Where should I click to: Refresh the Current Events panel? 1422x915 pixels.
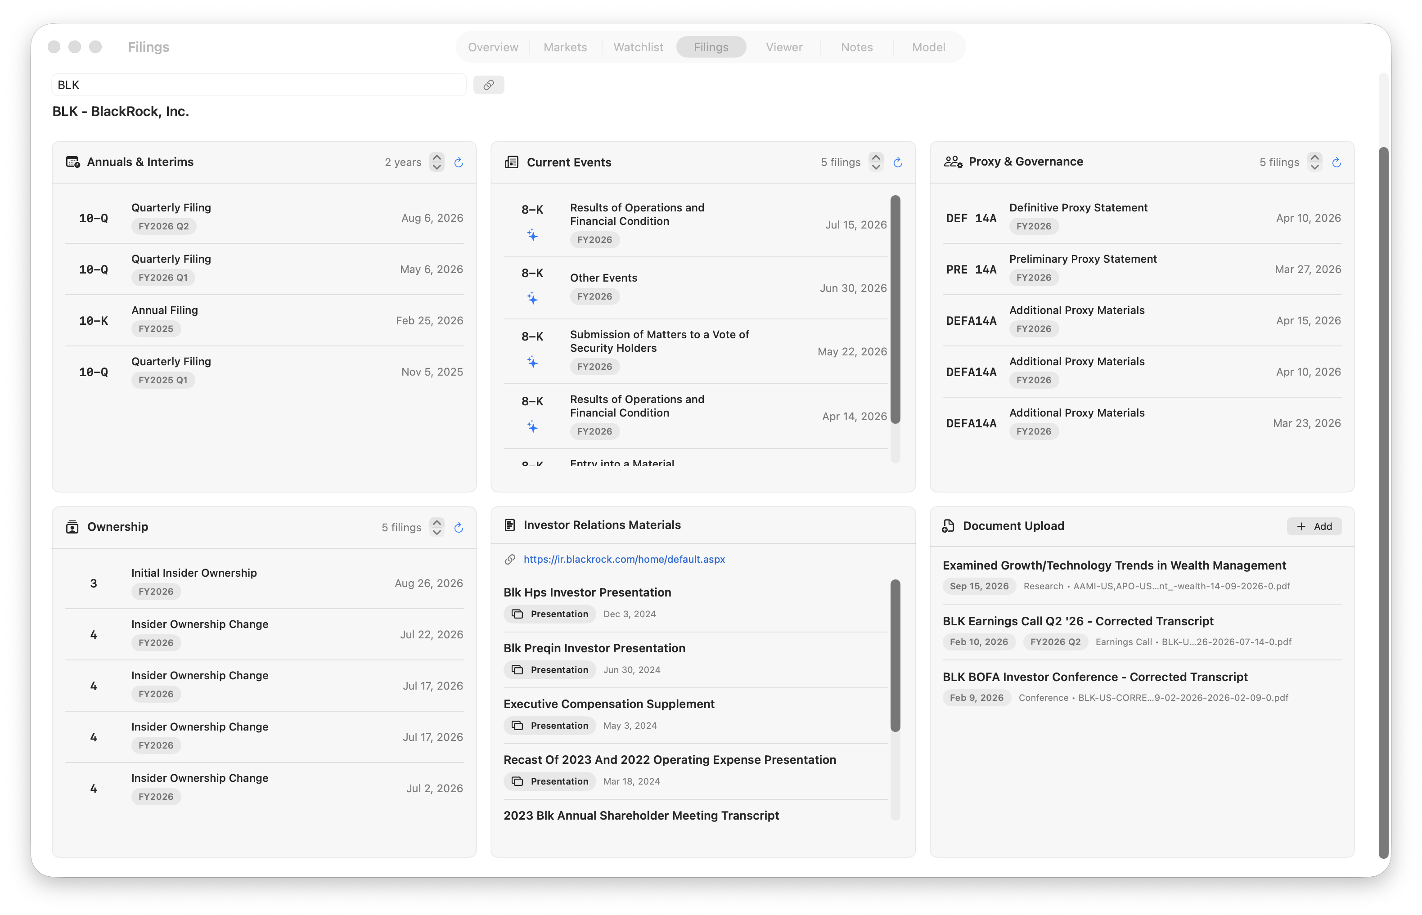898,162
